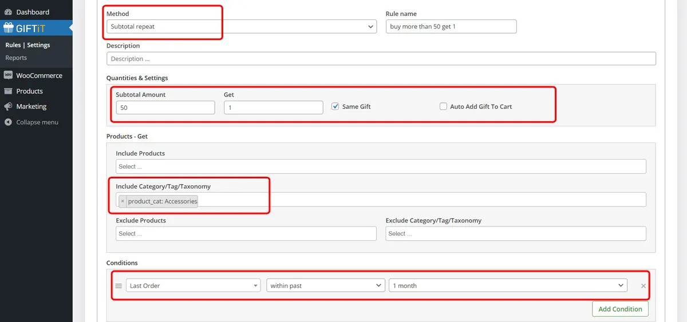
Task: Click the Dashboard gauge icon
Action: [x=8, y=12]
